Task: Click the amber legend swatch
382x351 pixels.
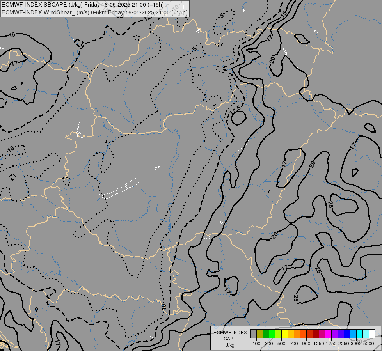Action: (291, 333)
